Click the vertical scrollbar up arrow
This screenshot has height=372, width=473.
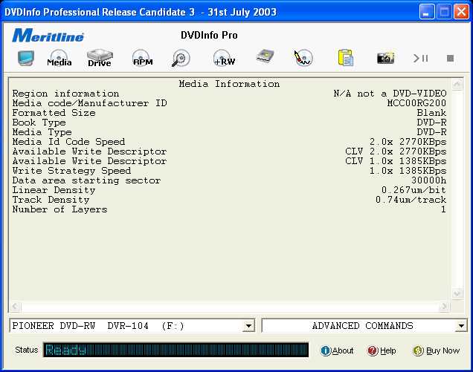(457, 84)
